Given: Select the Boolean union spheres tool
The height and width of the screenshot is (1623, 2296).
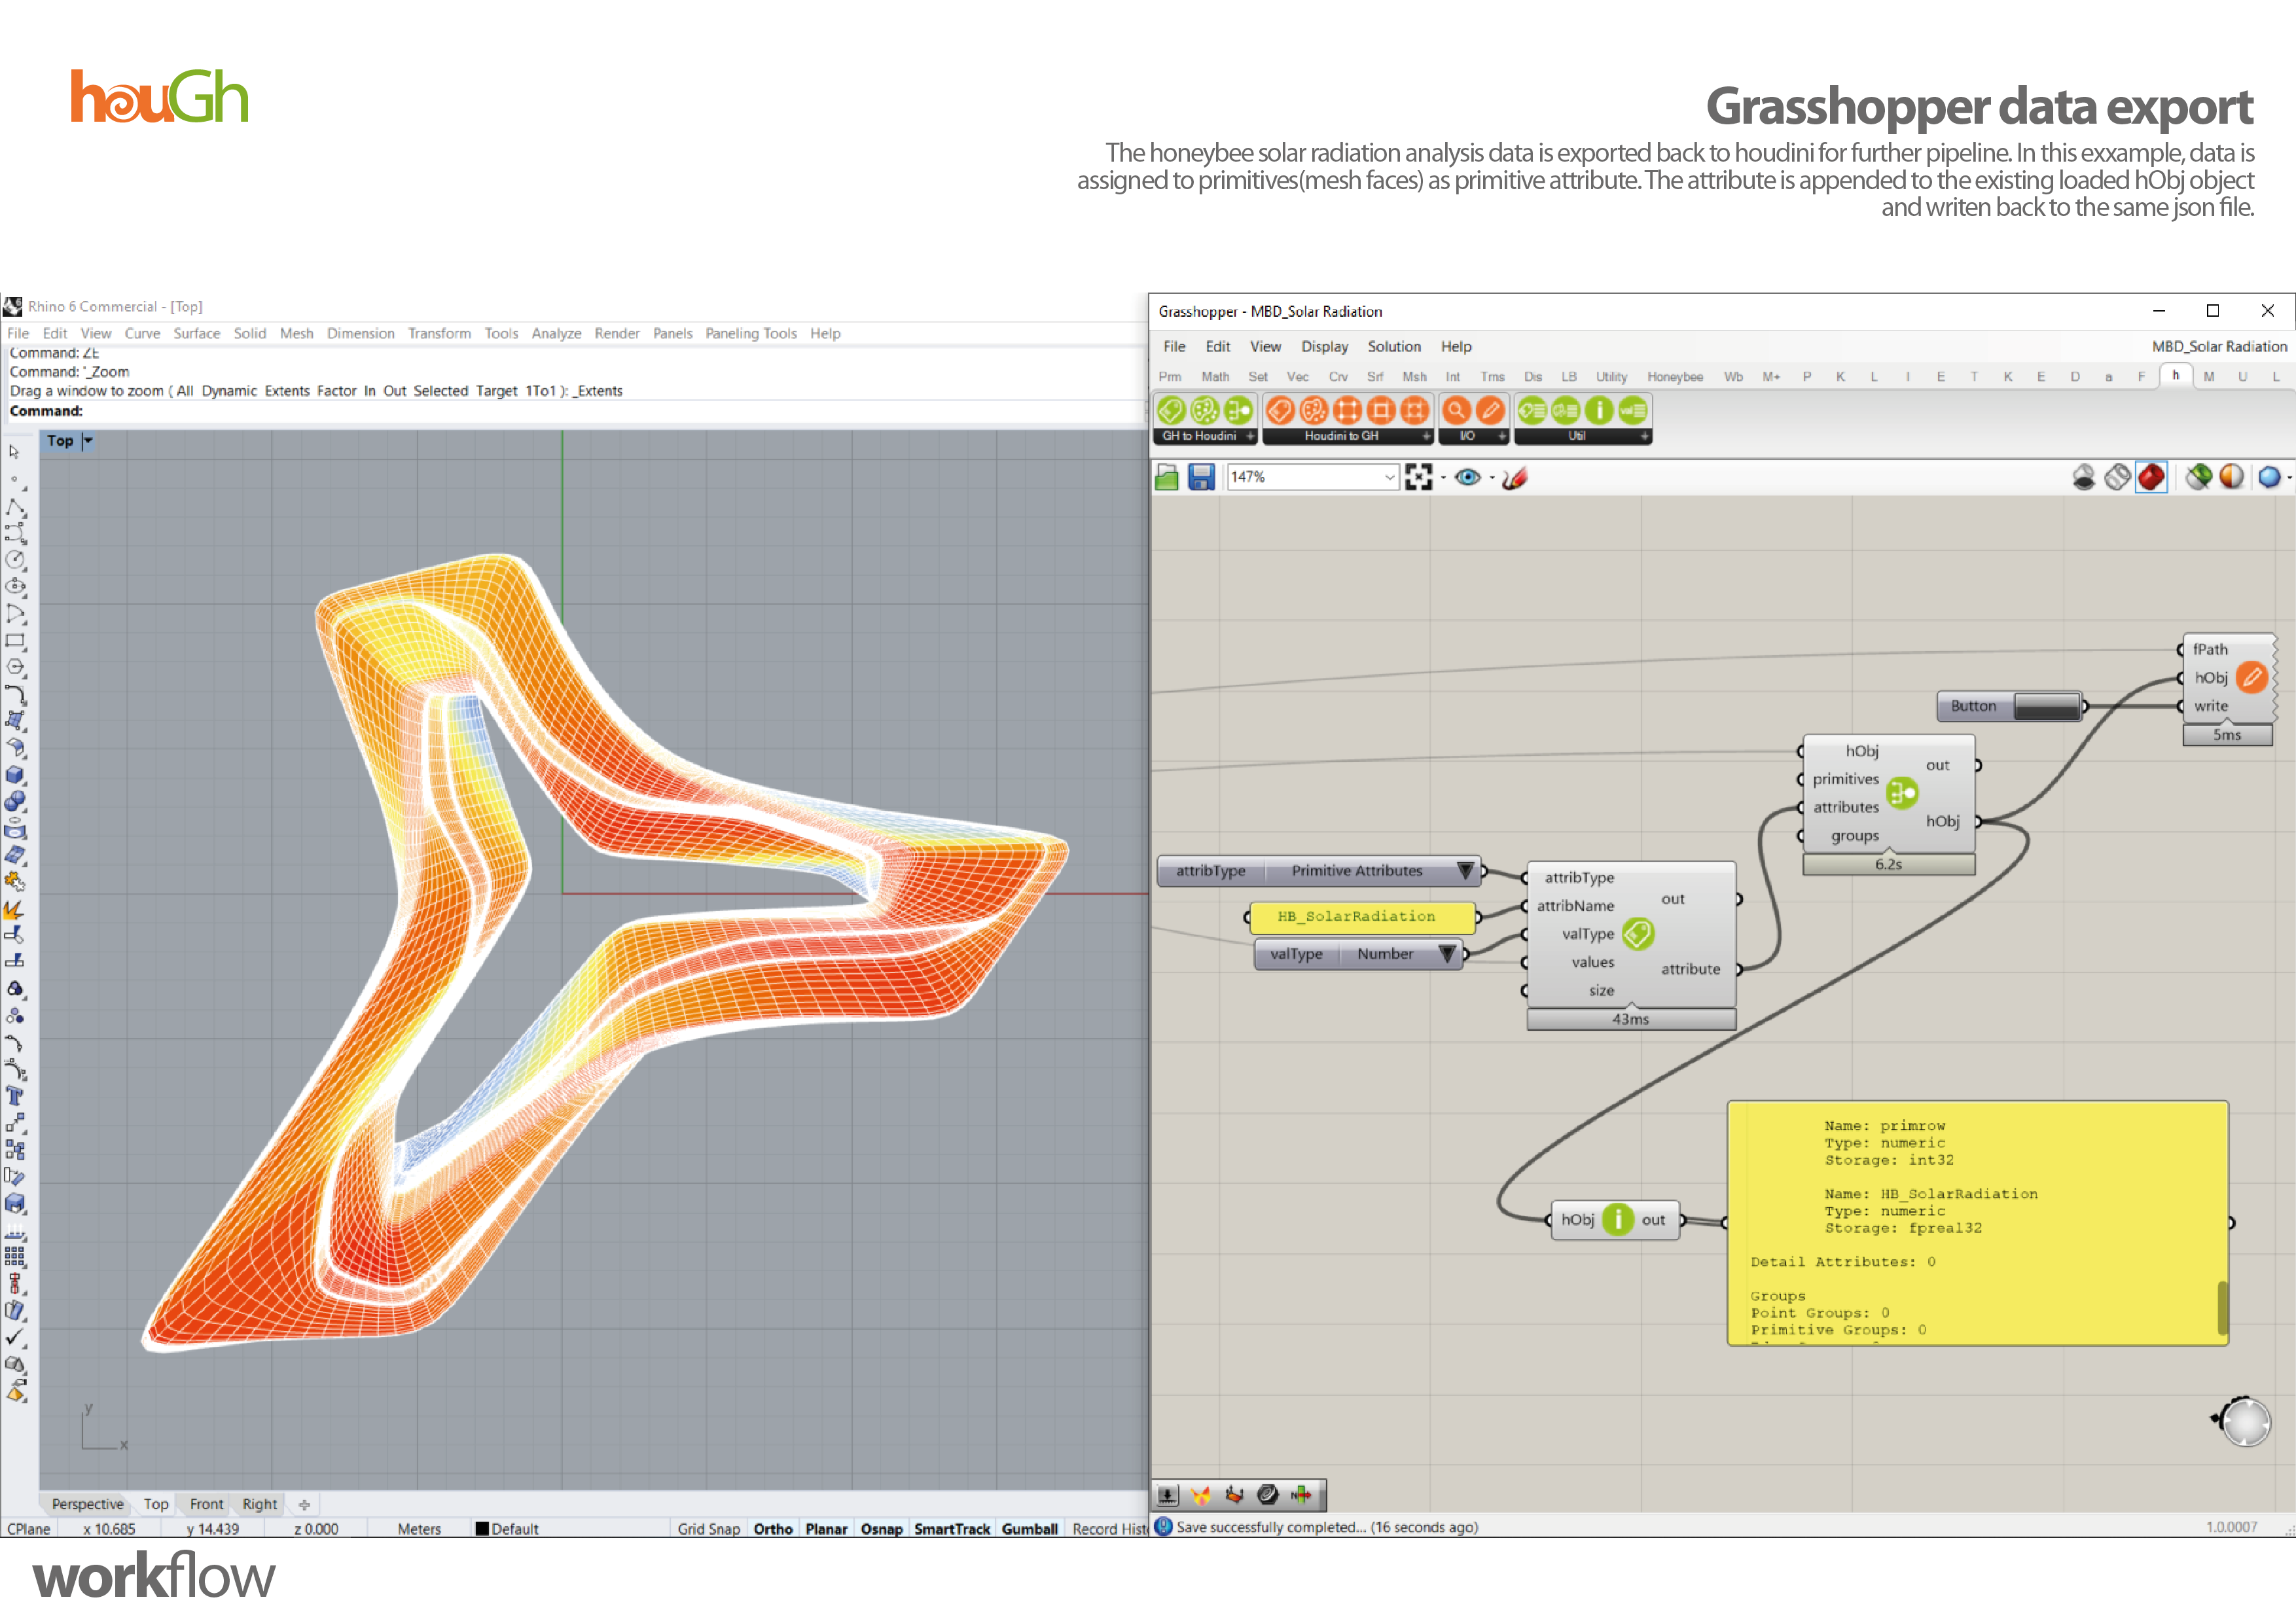Looking at the screenshot, I should tap(15, 802).
